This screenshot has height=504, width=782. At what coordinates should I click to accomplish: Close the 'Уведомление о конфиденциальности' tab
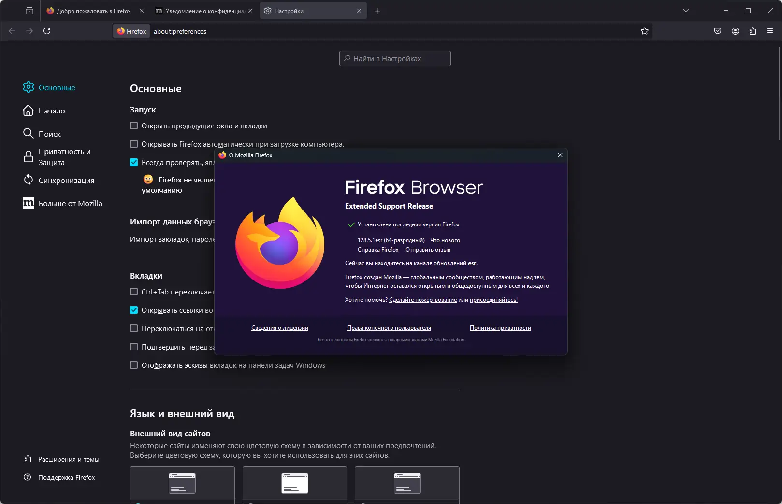[x=250, y=11]
